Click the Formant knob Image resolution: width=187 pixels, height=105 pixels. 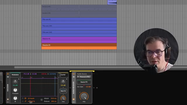coord(15,90)
